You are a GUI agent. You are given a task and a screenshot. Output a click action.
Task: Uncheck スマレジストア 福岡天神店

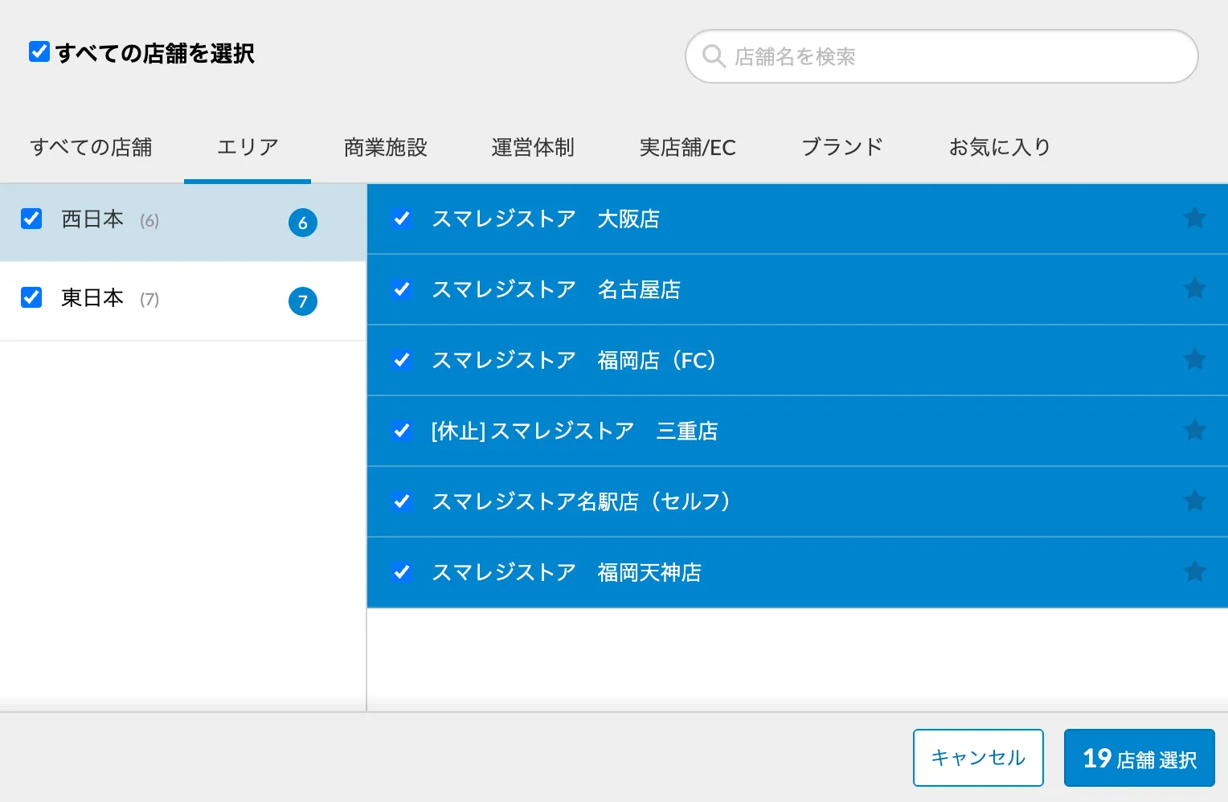point(402,572)
